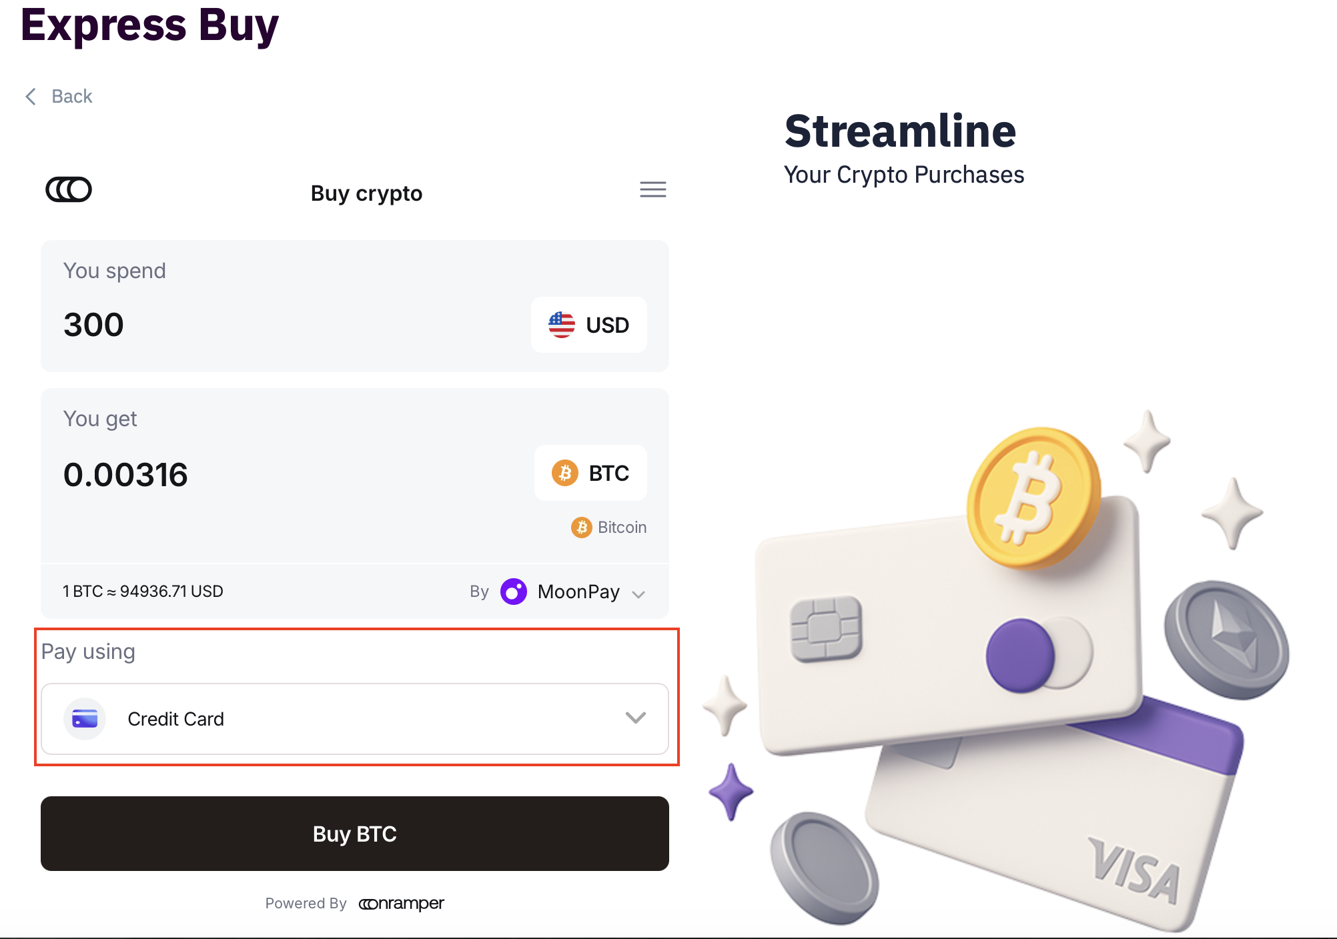
Task: Click the gold Bitcoin coin illustration
Action: pyautogui.click(x=1031, y=497)
